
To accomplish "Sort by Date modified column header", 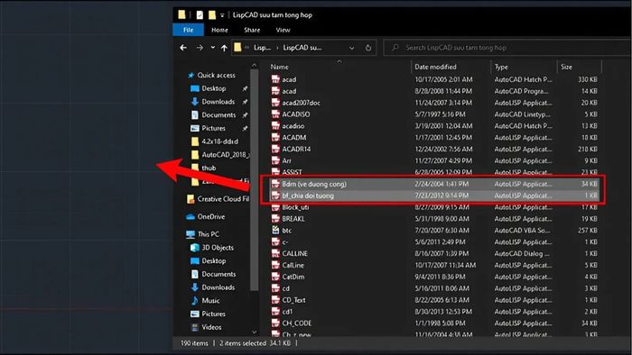I will pyautogui.click(x=435, y=67).
